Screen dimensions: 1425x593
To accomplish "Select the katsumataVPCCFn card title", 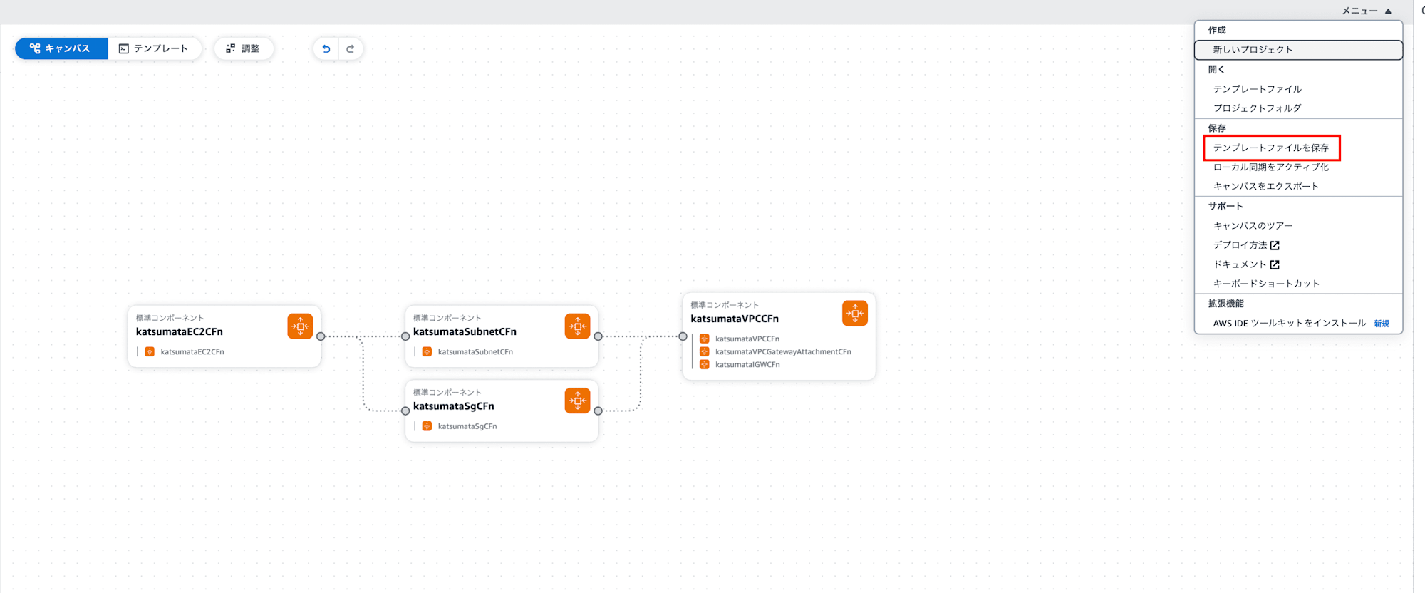I will point(735,319).
